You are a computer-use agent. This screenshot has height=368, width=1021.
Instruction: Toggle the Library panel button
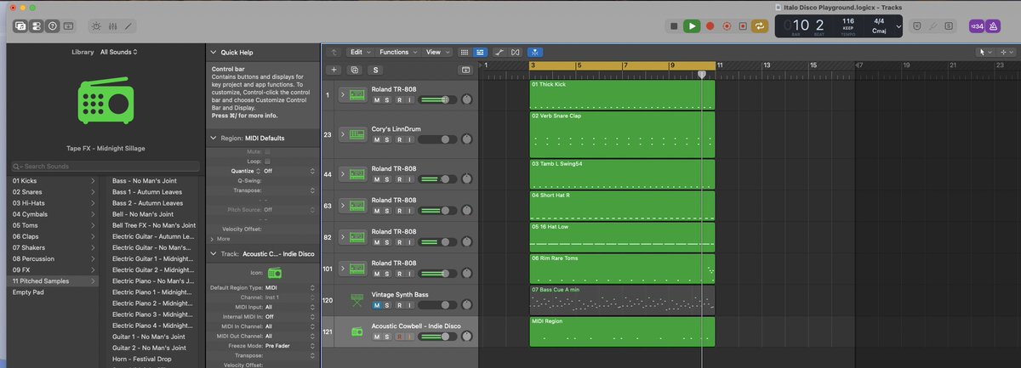click(20, 26)
